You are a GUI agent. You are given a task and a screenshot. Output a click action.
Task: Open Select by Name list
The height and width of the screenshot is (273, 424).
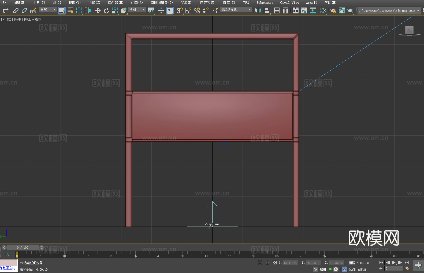pos(70,11)
